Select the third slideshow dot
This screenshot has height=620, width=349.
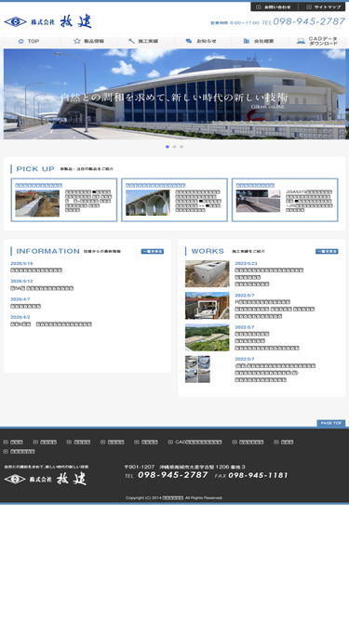point(181,147)
